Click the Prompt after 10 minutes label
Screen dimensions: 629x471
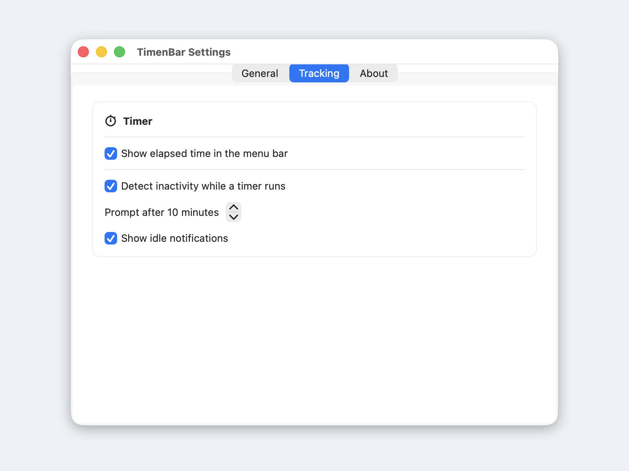[162, 212]
